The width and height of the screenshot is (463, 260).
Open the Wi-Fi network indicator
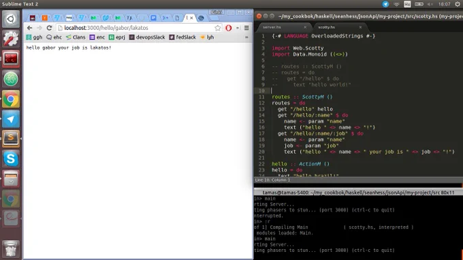[396, 4]
